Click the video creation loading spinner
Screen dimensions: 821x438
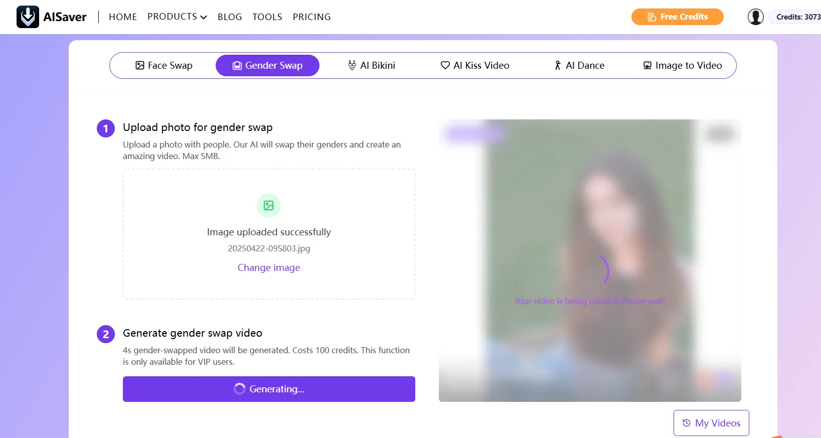click(604, 269)
